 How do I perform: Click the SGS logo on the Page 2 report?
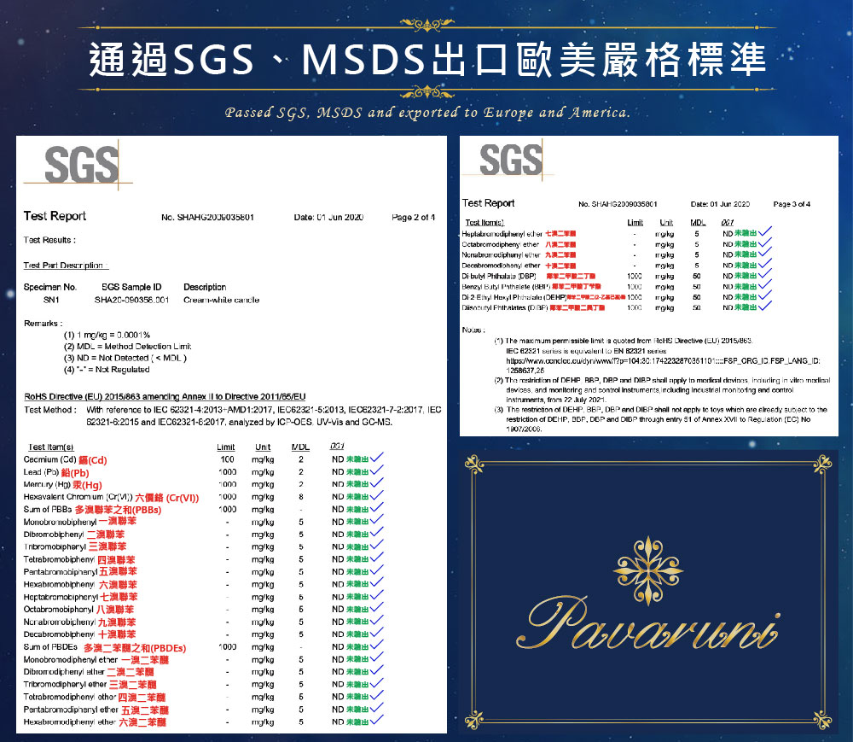[81, 165]
